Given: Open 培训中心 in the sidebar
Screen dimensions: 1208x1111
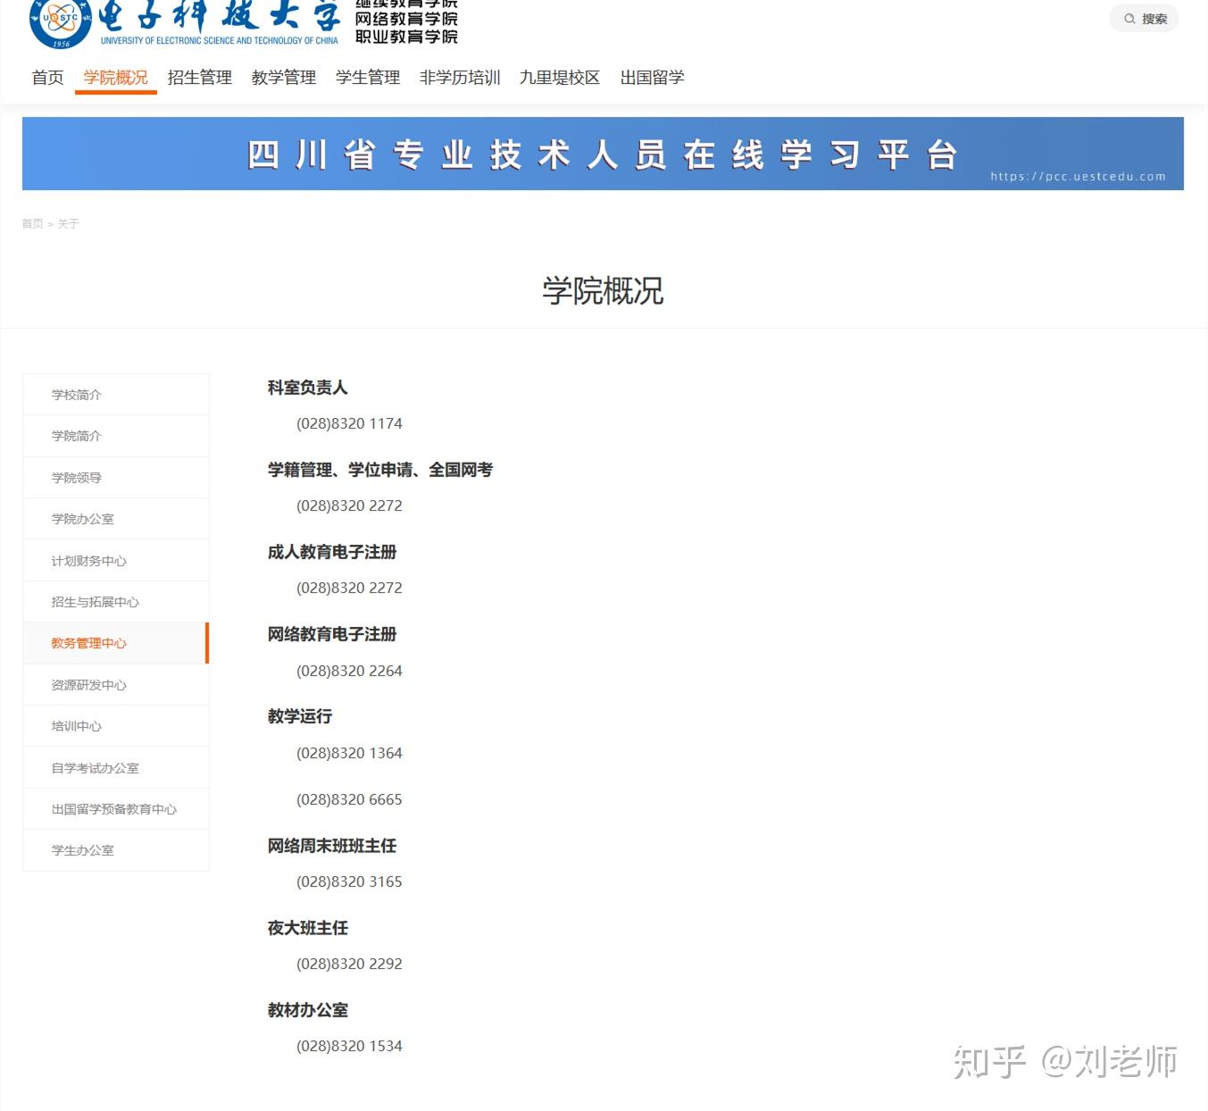Looking at the screenshot, I should pos(116,726).
